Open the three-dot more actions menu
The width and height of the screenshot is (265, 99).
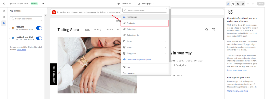coord(43,4)
